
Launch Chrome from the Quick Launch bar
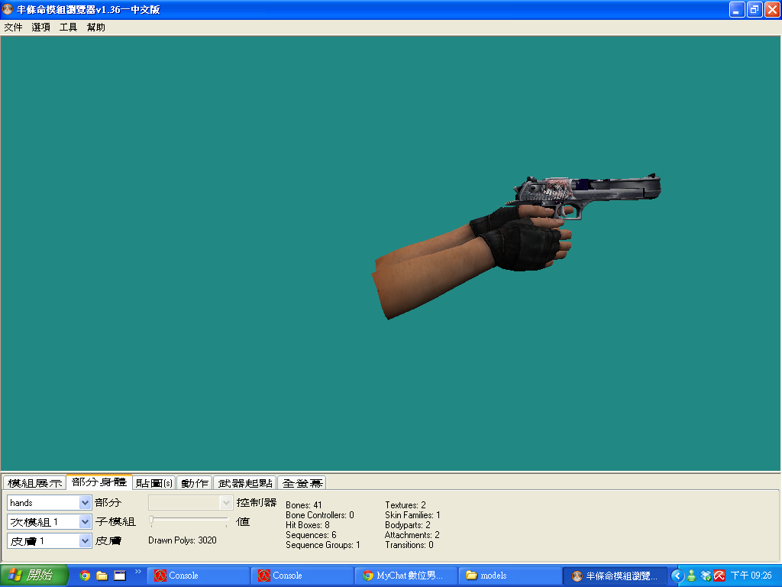(85, 576)
